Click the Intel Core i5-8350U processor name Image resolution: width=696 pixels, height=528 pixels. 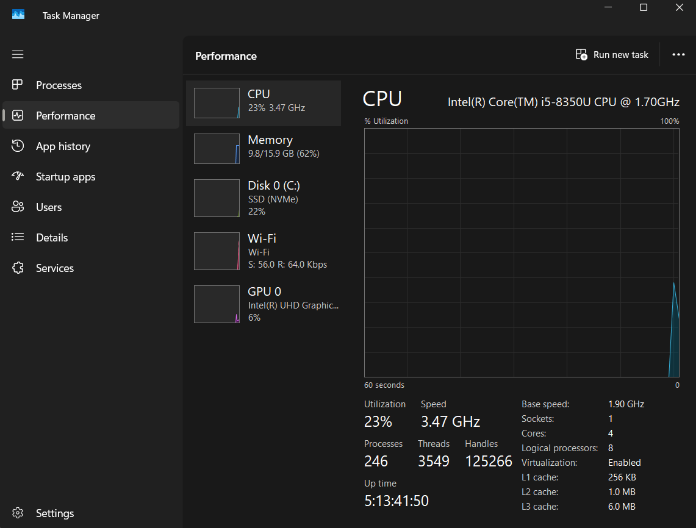563,102
